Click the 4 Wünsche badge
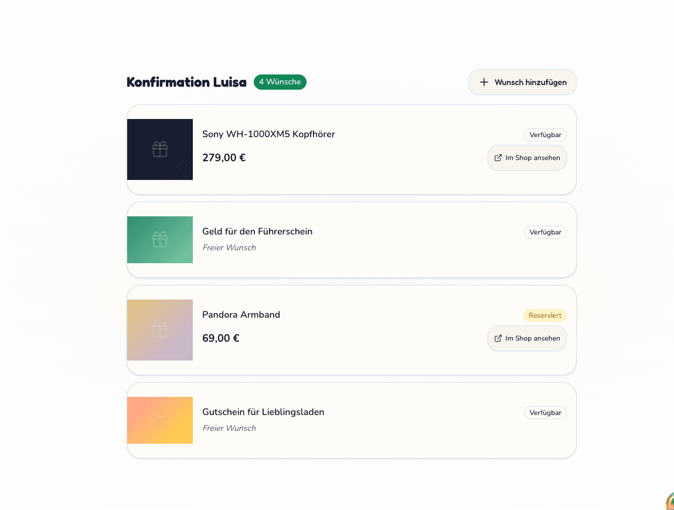This screenshot has height=510, width=674. click(280, 82)
